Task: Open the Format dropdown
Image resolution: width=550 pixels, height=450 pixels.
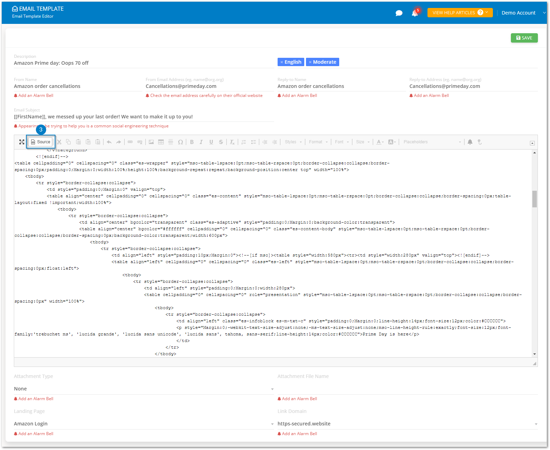Action: 318,142
